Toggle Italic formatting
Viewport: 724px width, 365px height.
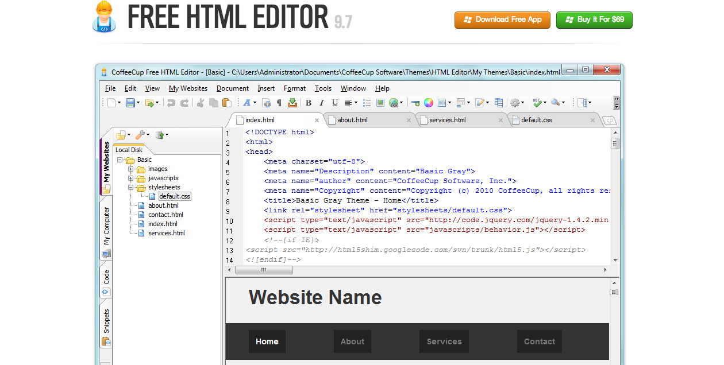pyautogui.click(x=322, y=103)
